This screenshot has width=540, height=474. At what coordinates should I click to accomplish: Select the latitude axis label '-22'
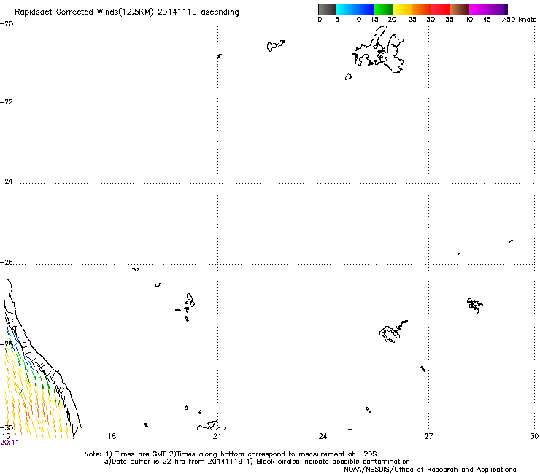7,102
